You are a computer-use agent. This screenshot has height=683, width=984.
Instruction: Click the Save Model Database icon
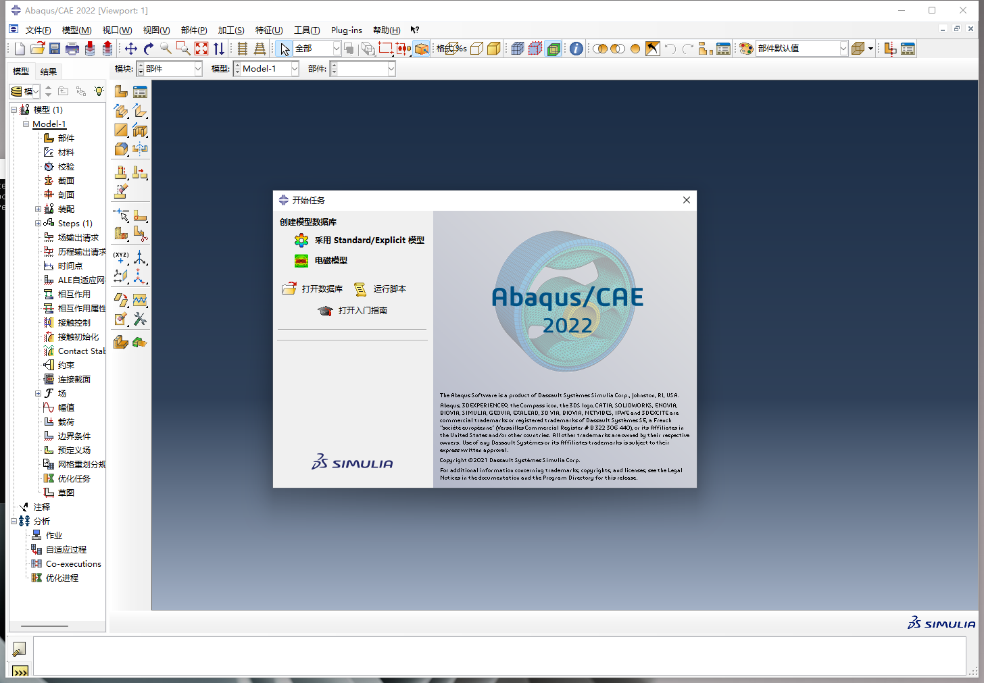tap(55, 48)
